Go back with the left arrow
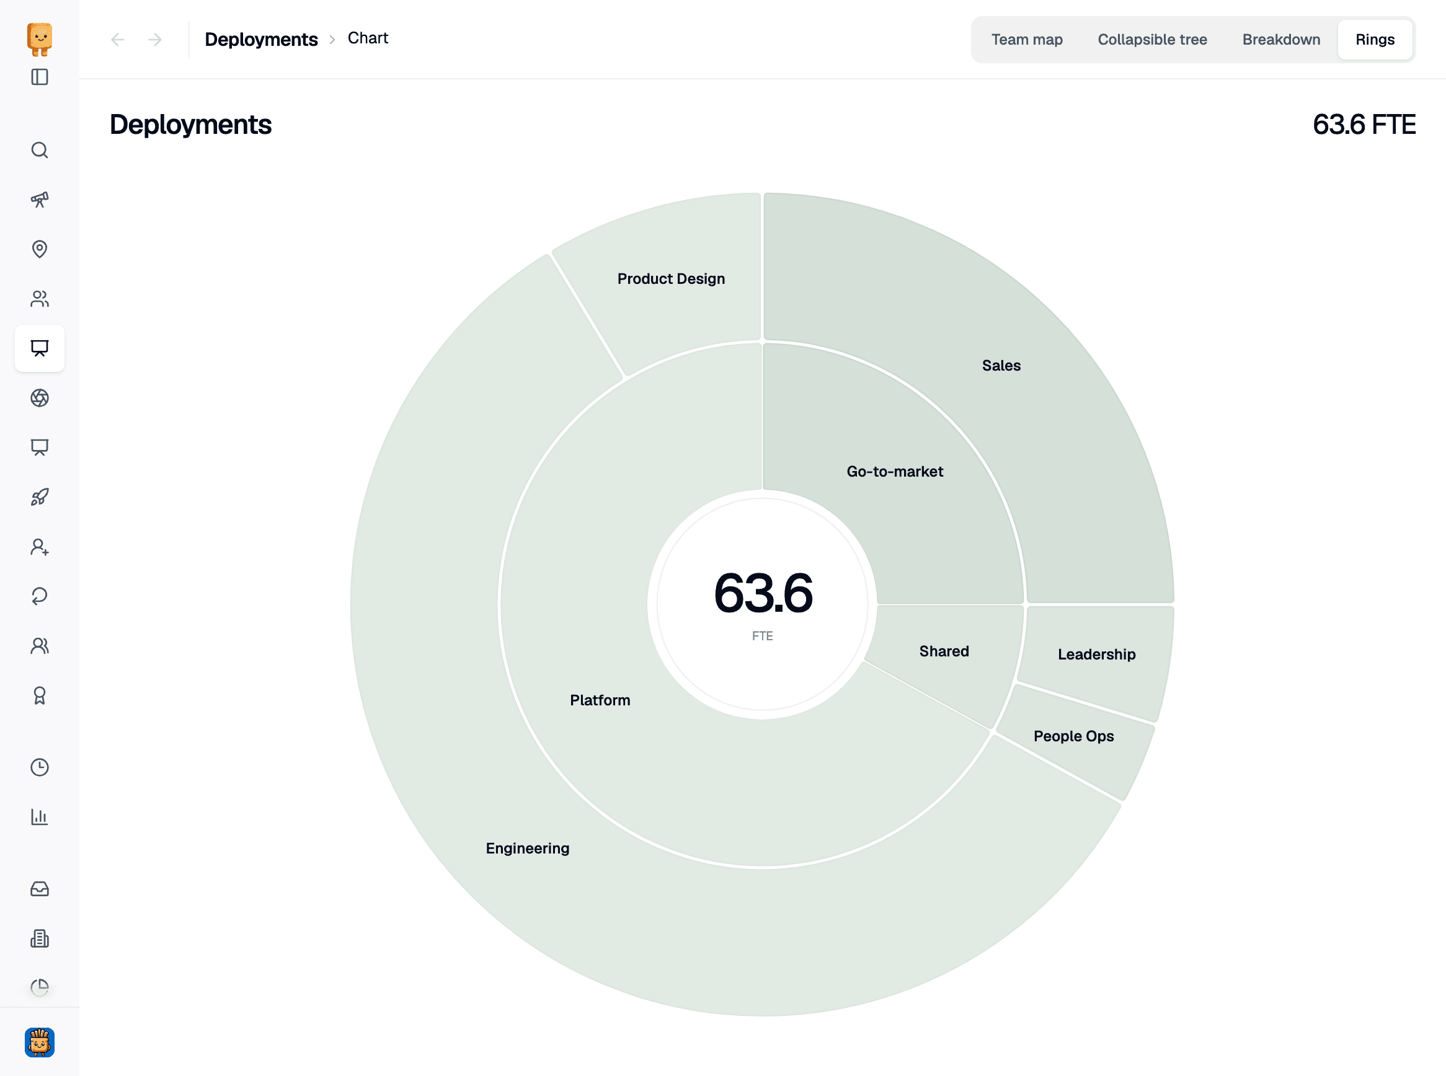This screenshot has width=1446, height=1076. tap(117, 40)
